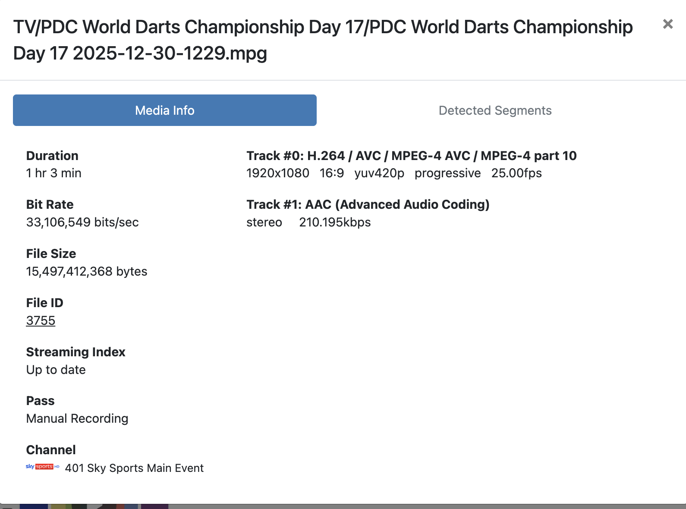Click the 15,497,412,368 bytes file size value
686x509 pixels.
pos(87,271)
